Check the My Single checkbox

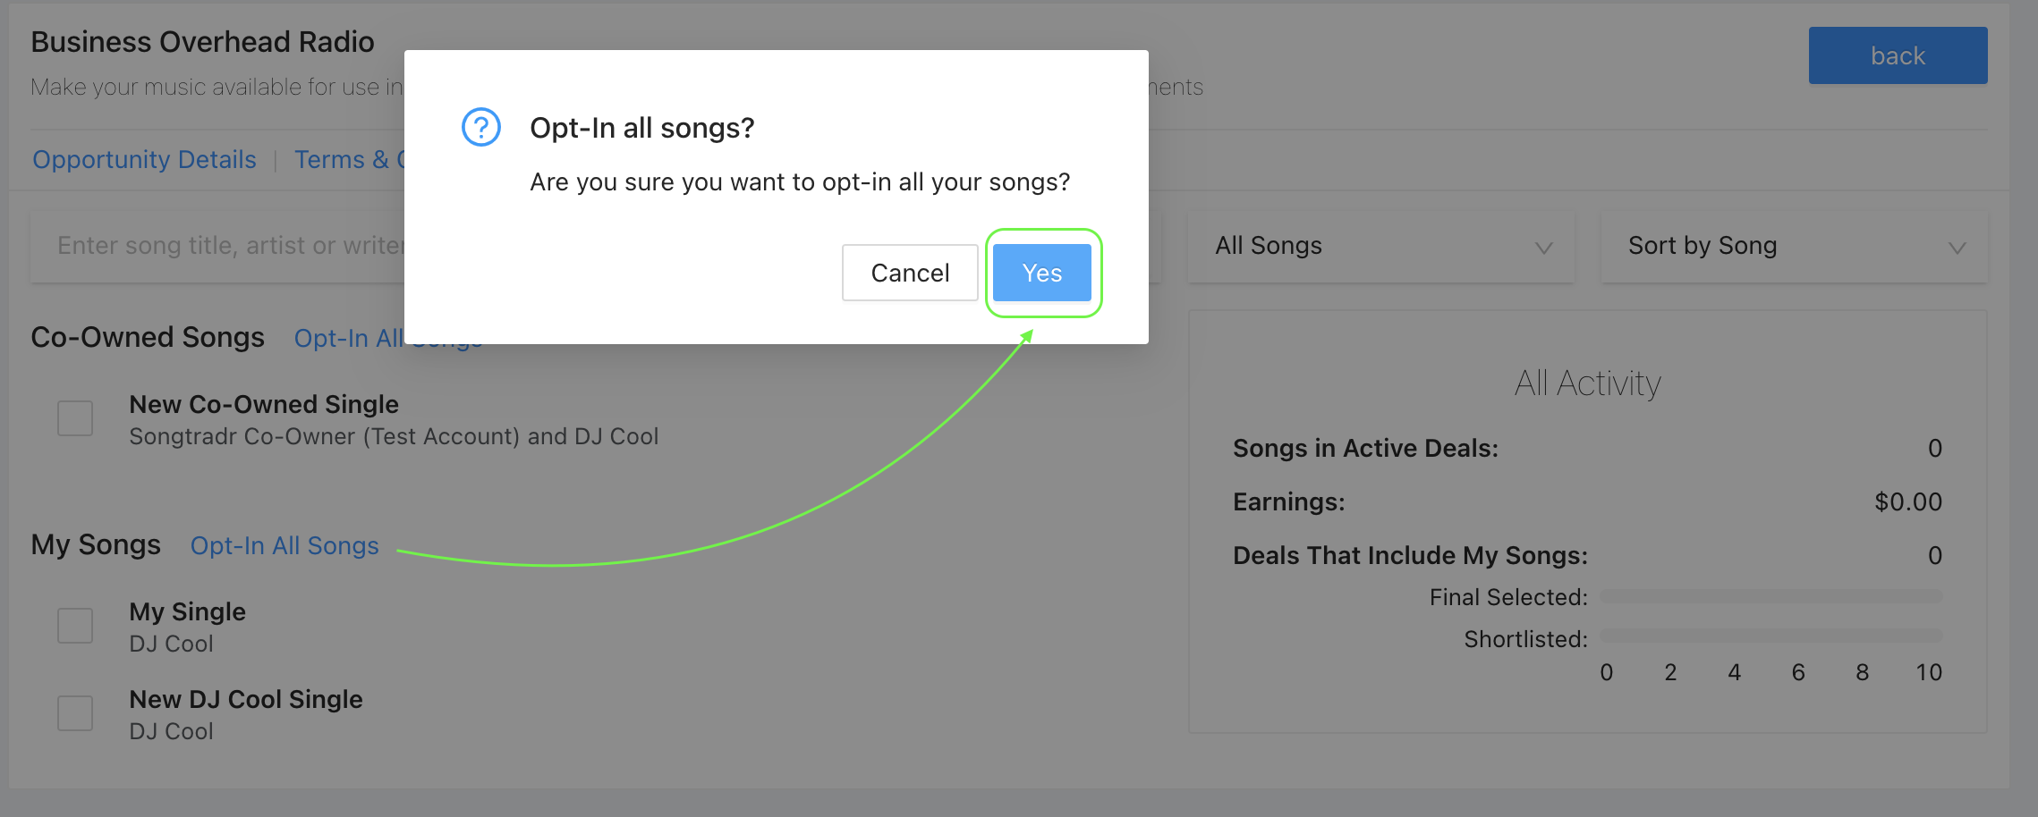tap(75, 626)
